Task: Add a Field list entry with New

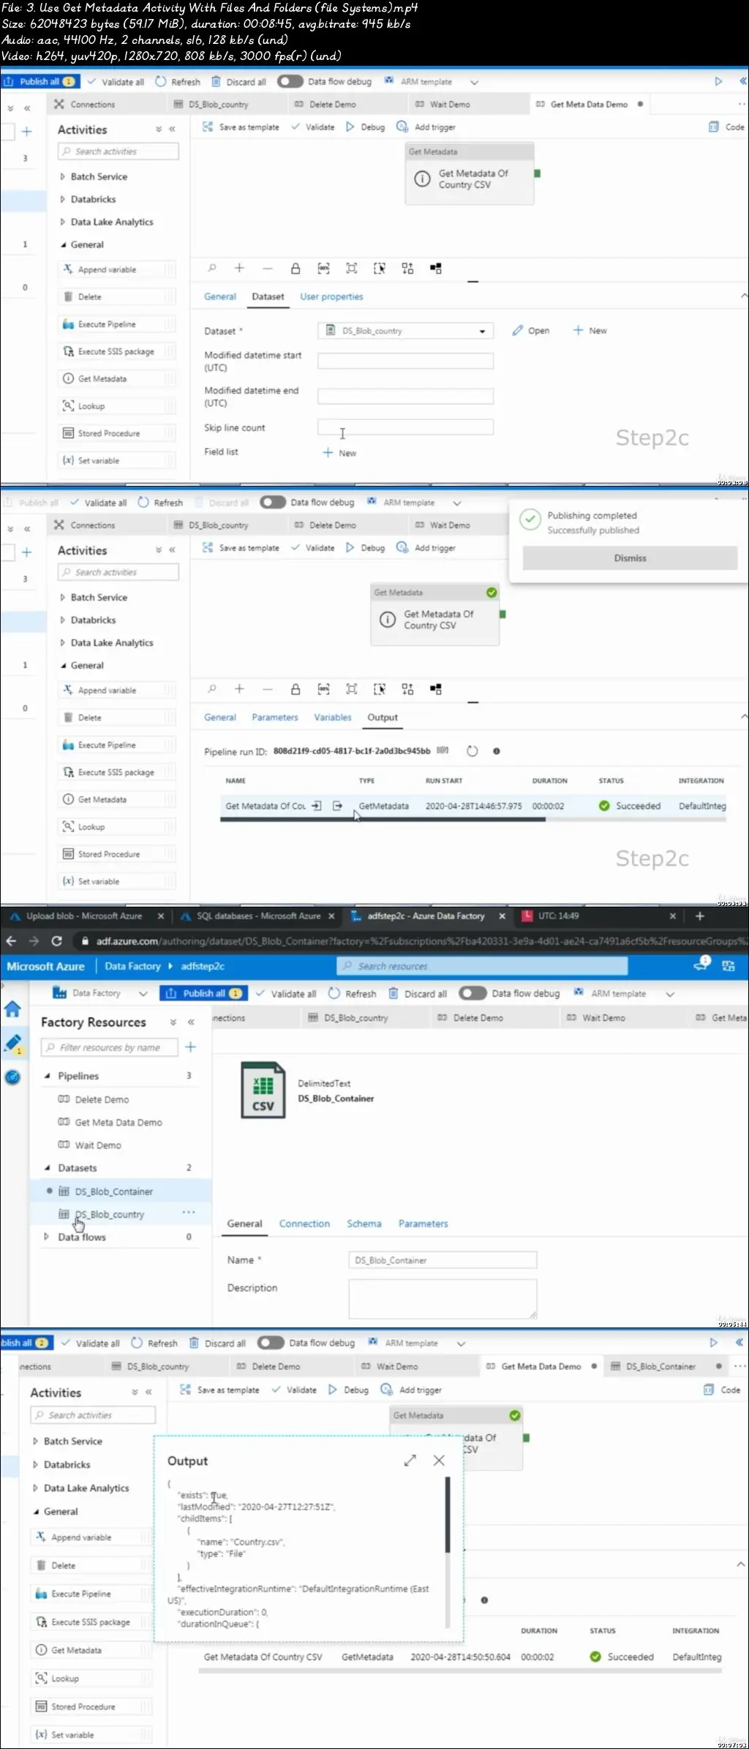Action: [x=339, y=453]
